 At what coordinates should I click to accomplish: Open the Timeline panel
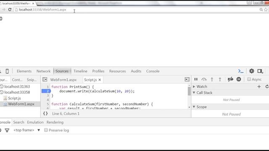pyautogui.click(x=80, y=71)
